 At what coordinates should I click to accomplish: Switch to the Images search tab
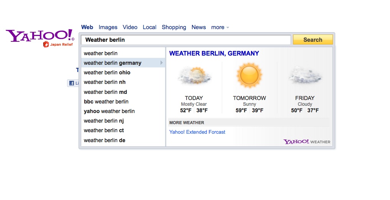click(108, 27)
